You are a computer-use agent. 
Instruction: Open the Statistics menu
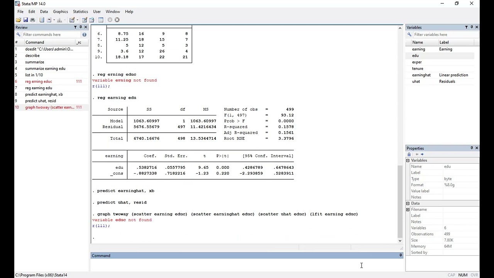[x=80, y=12]
